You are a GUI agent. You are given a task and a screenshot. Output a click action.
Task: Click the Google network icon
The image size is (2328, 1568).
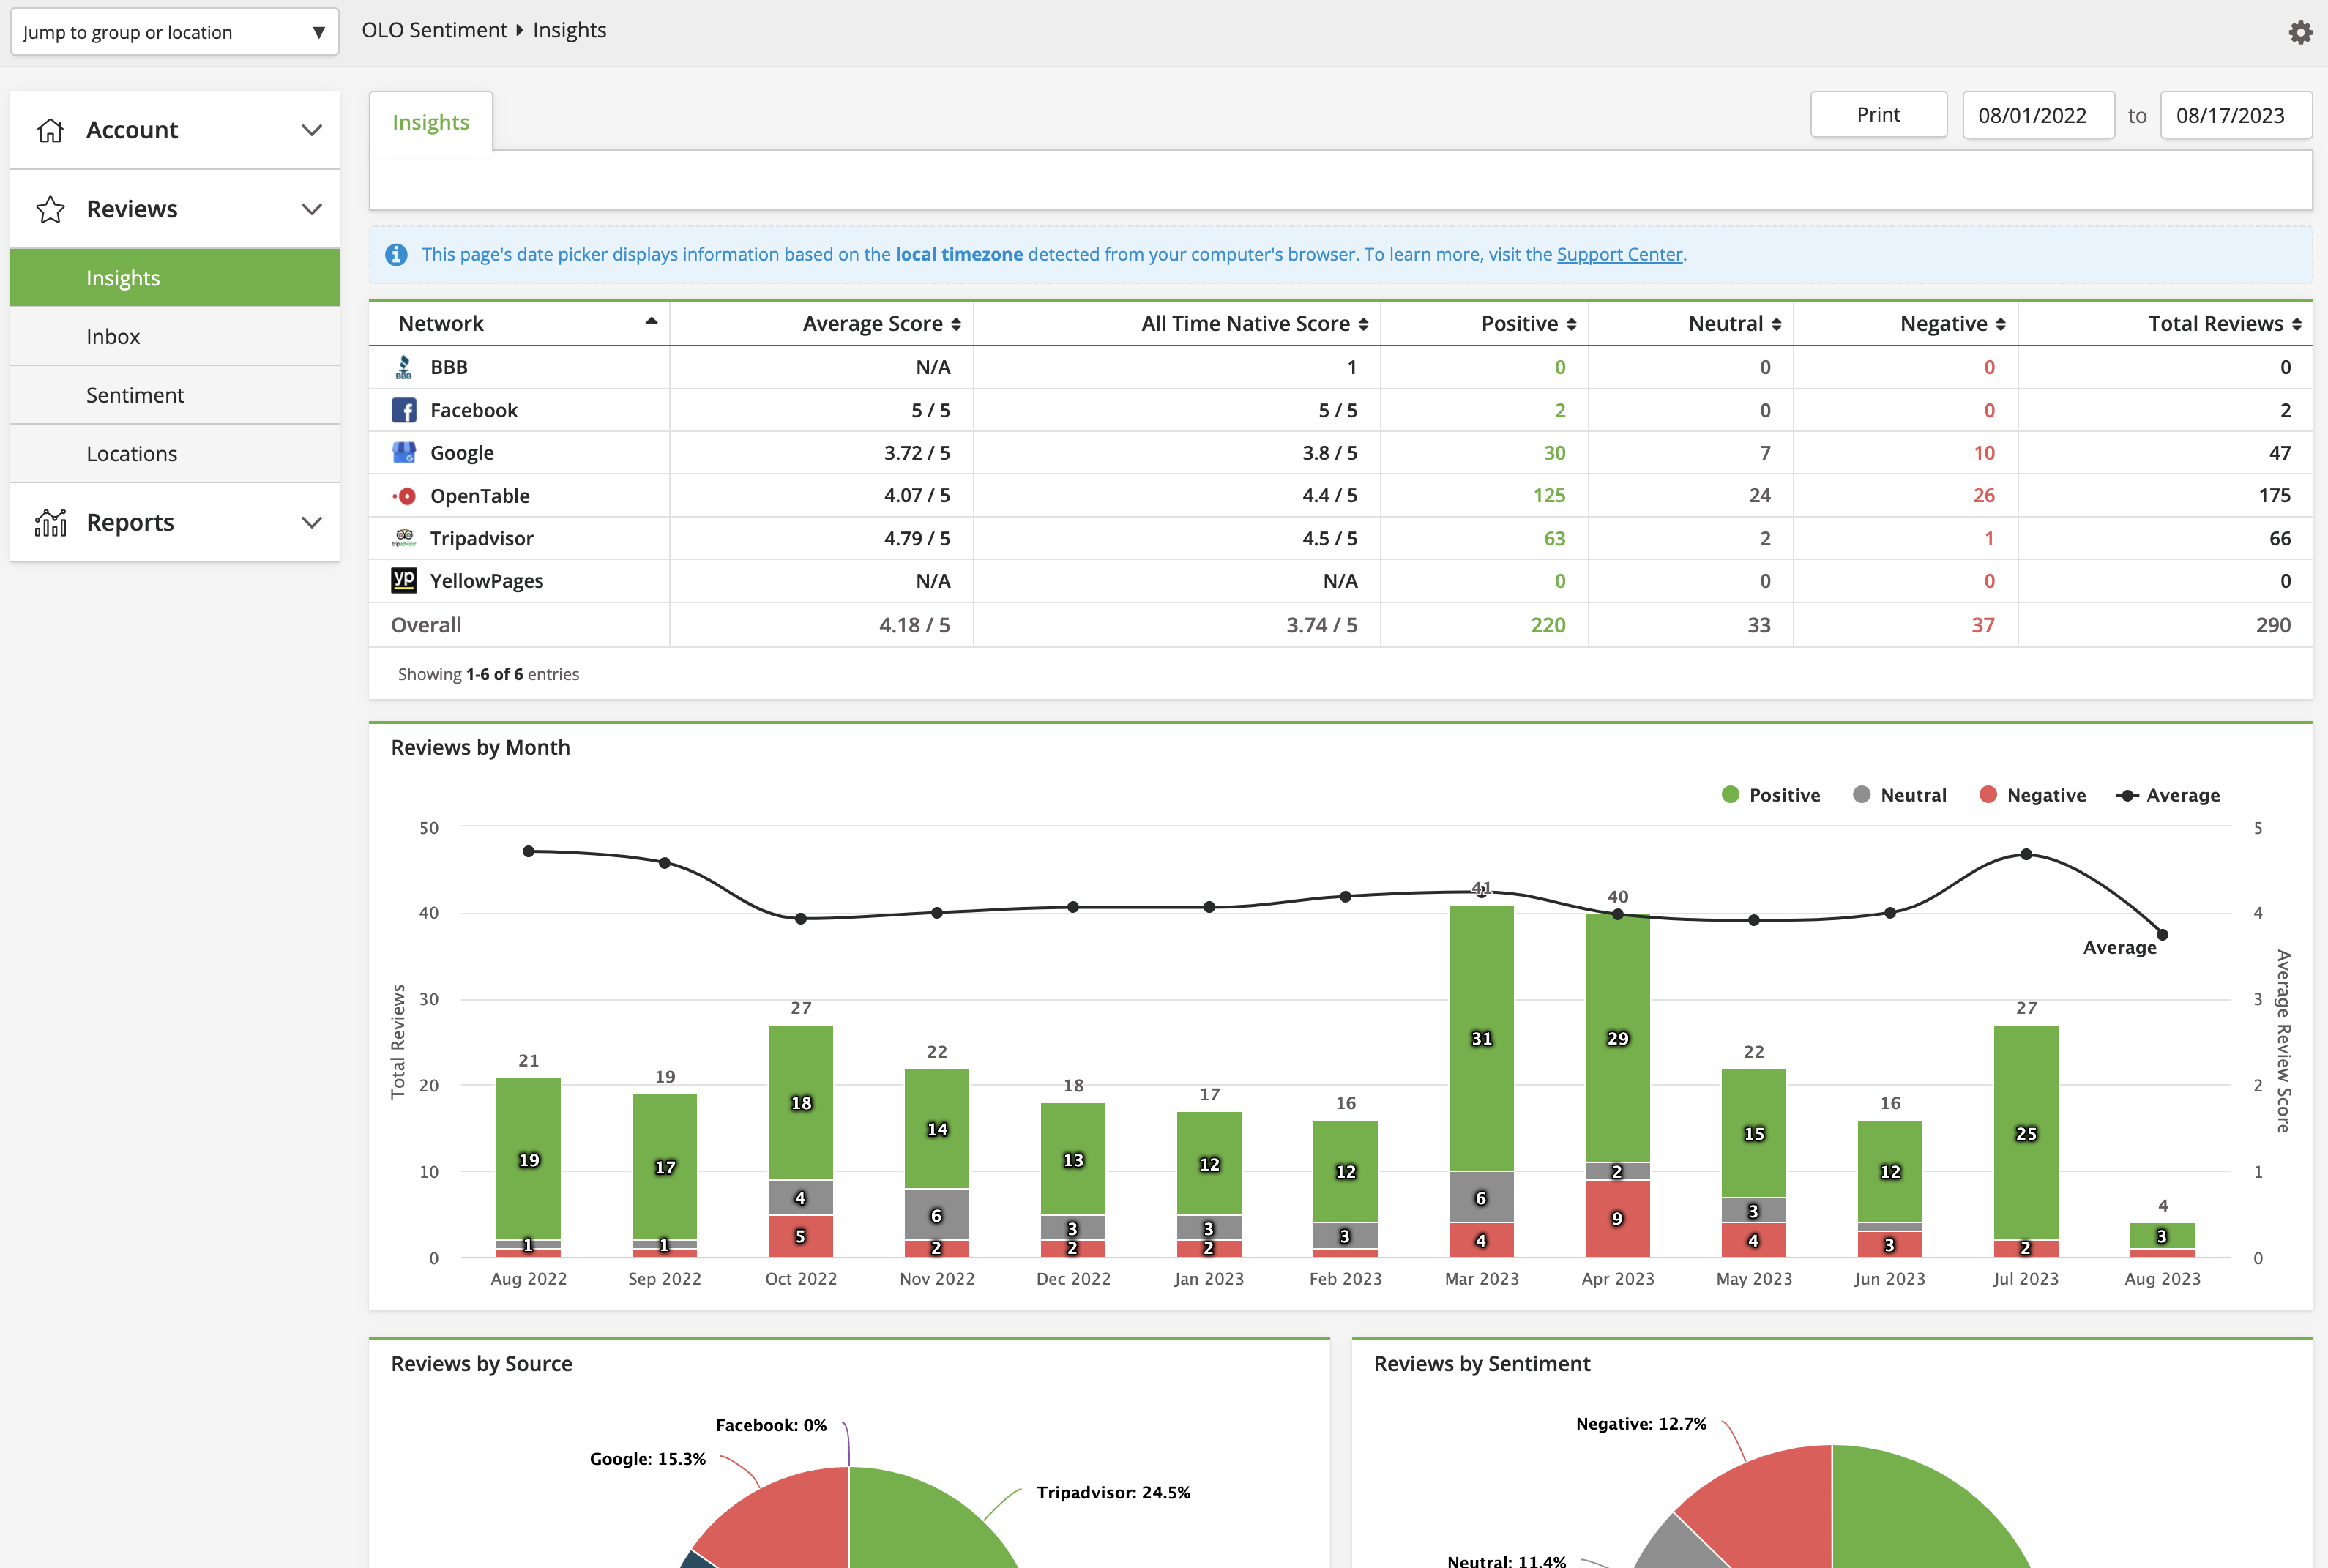tap(404, 453)
